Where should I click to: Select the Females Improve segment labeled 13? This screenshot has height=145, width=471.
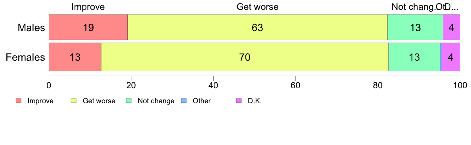pyautogui.click(x=75, y=57)
